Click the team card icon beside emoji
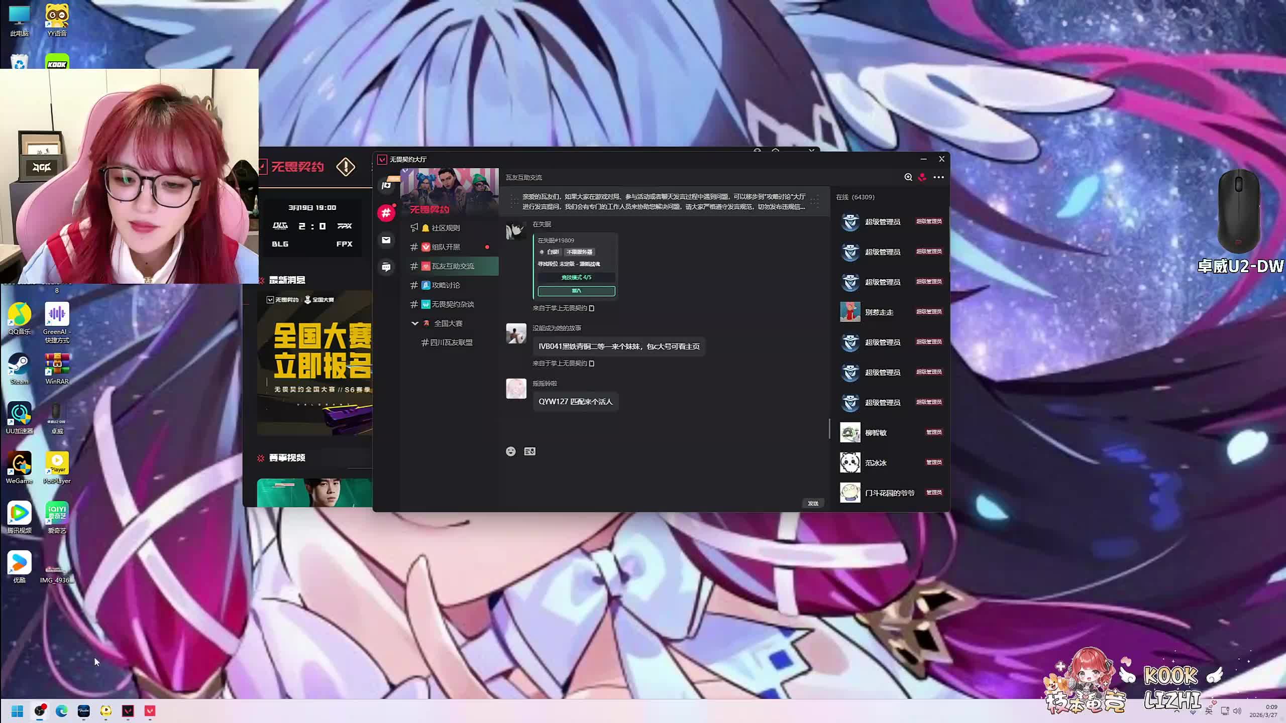This screenshot has height=723, width=1286. (x=529, y=451)
